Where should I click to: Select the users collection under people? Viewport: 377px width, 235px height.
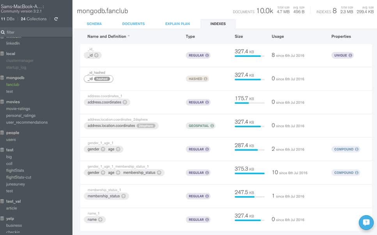coord(12,139)
